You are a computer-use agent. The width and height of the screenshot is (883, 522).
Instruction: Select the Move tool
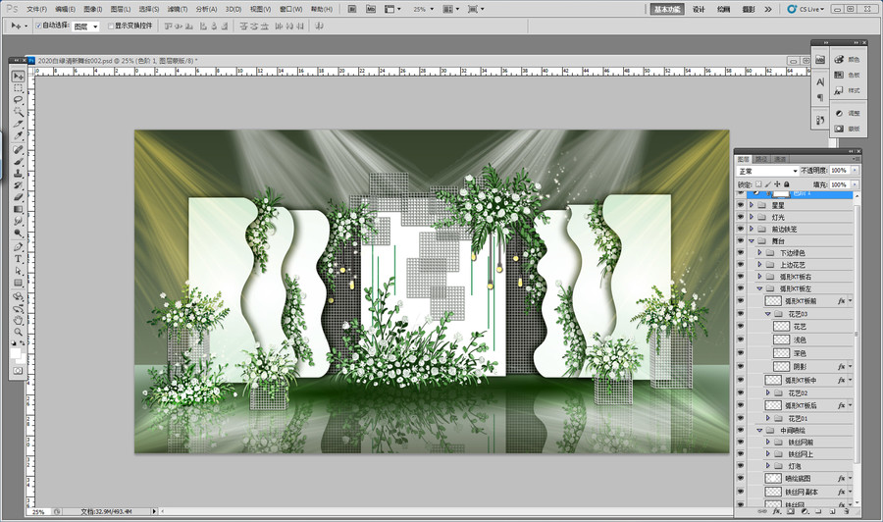19,76
